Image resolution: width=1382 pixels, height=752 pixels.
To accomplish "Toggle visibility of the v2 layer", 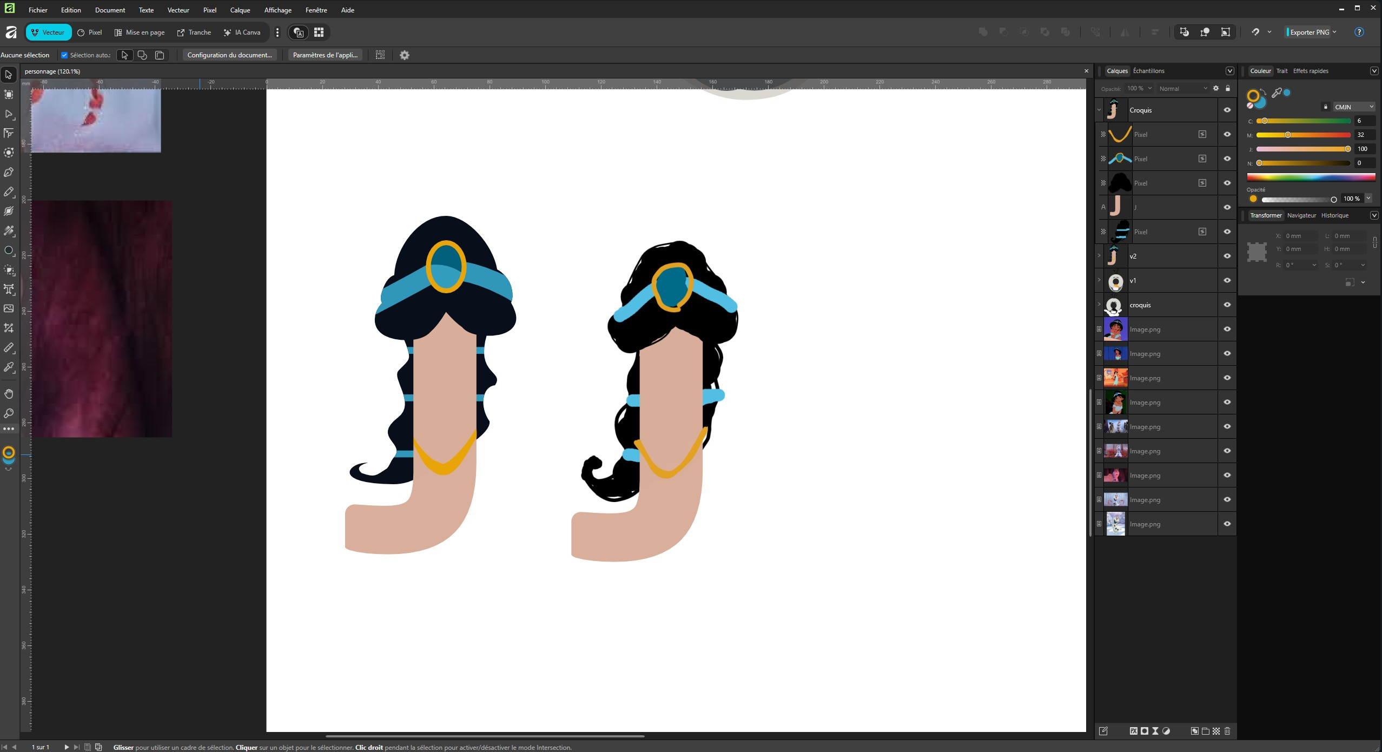I will click(1227, 256).
